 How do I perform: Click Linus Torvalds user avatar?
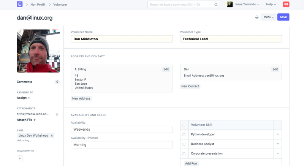230,5
